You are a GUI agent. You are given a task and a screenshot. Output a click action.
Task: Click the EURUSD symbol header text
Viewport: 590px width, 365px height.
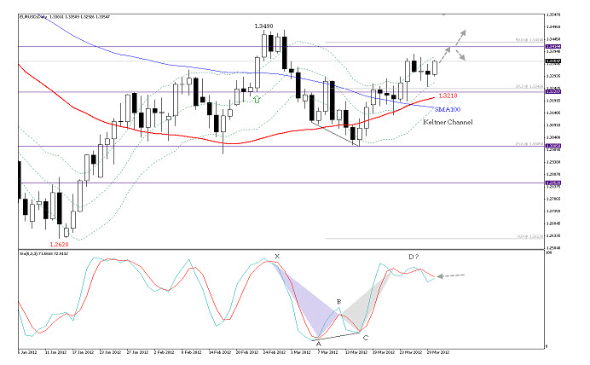pos(64,17)
